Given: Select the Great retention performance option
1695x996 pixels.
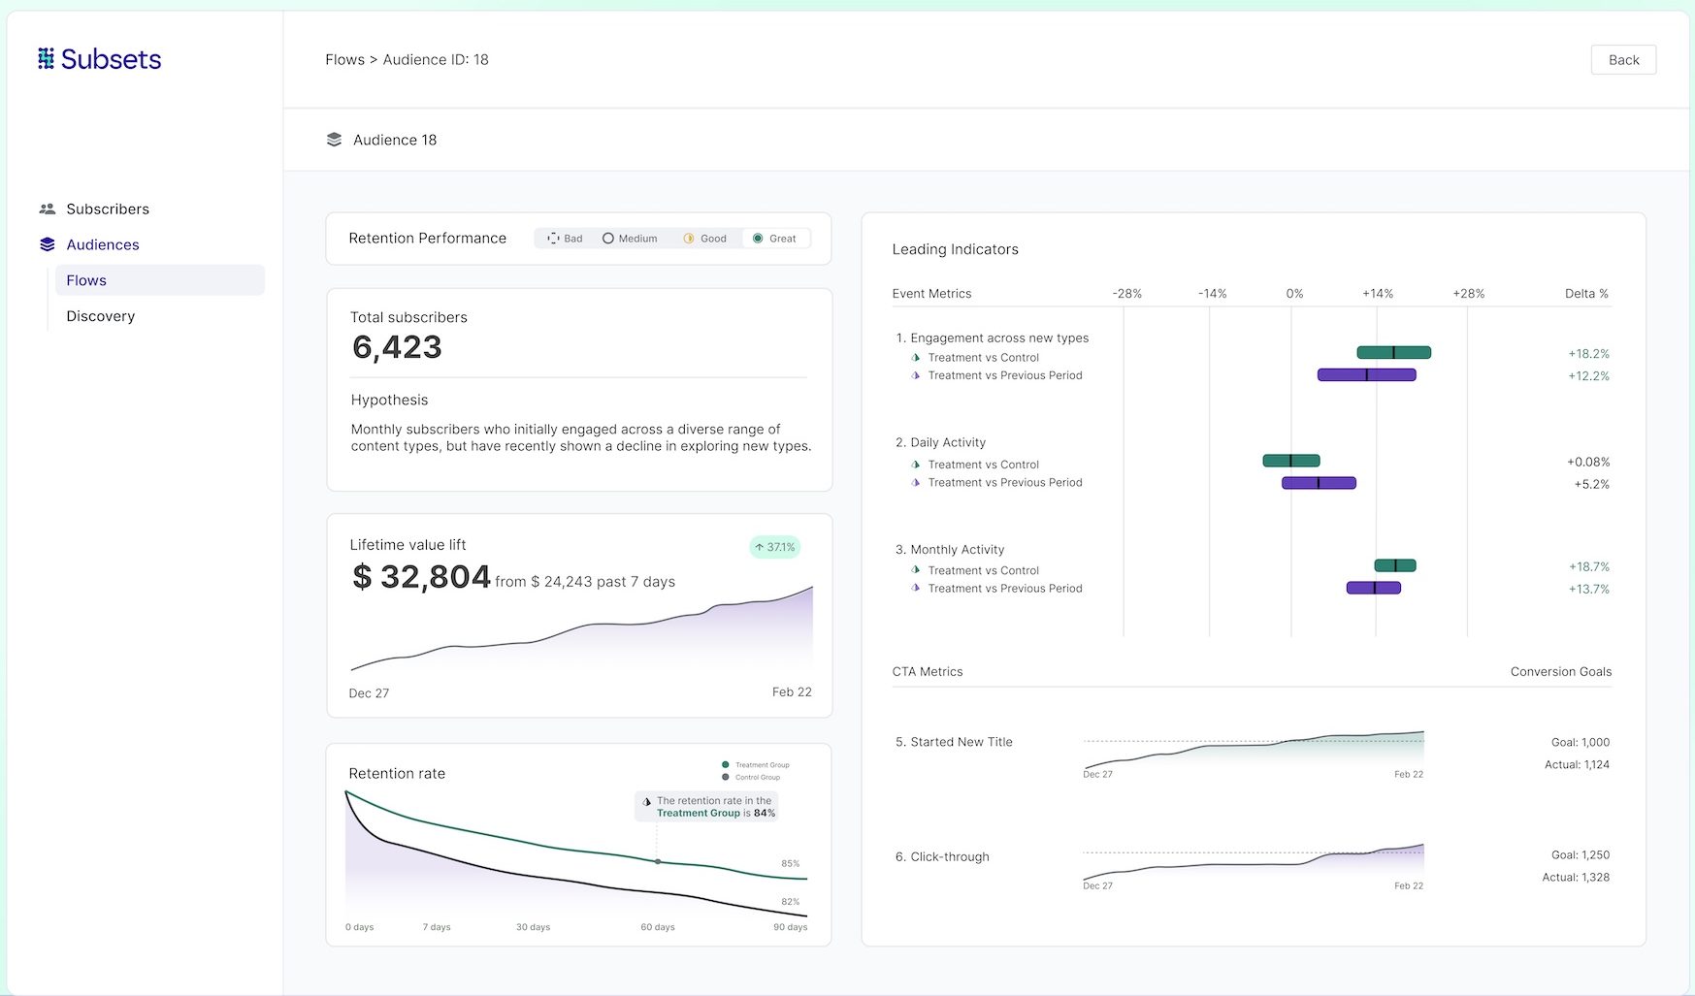Looking at the screenshot, I should point(774,239).
